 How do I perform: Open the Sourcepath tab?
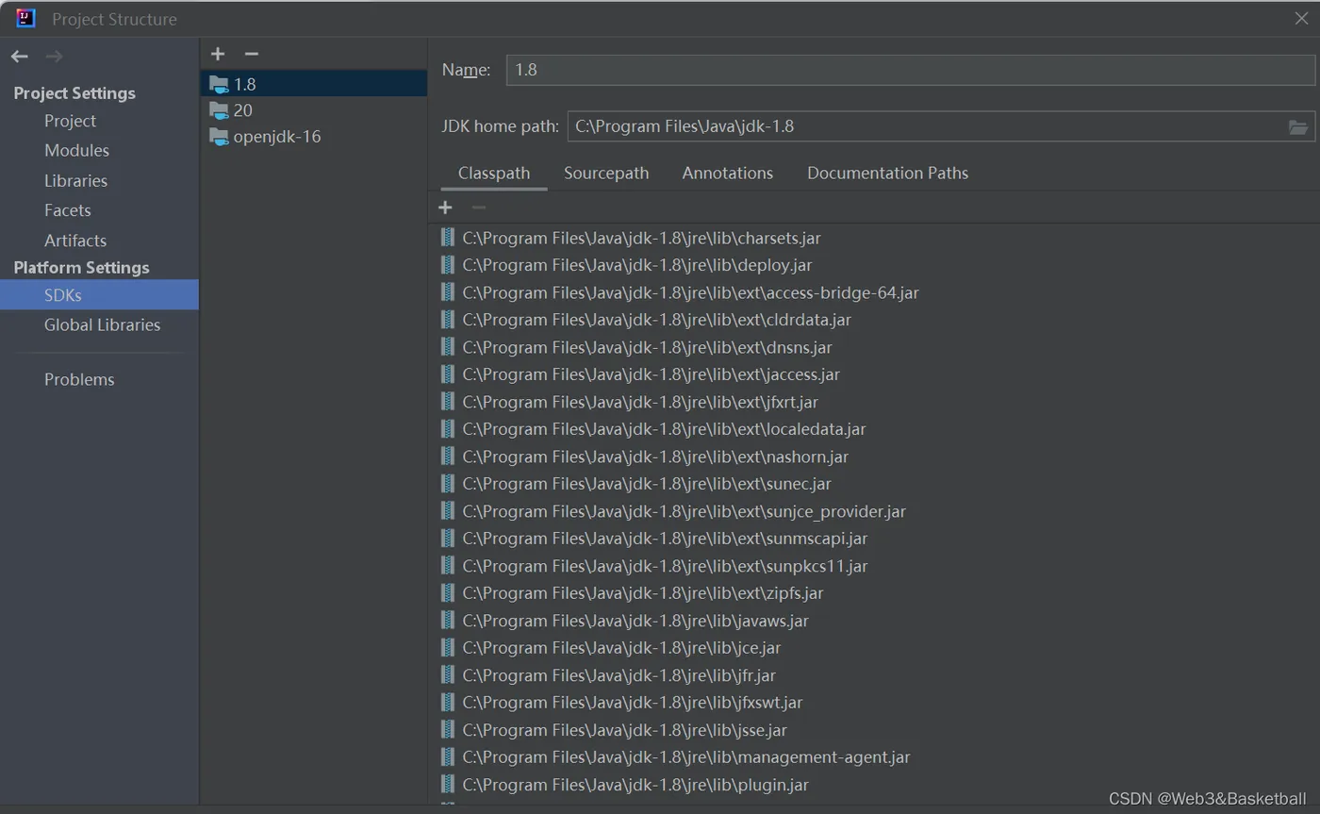[606, 173]
